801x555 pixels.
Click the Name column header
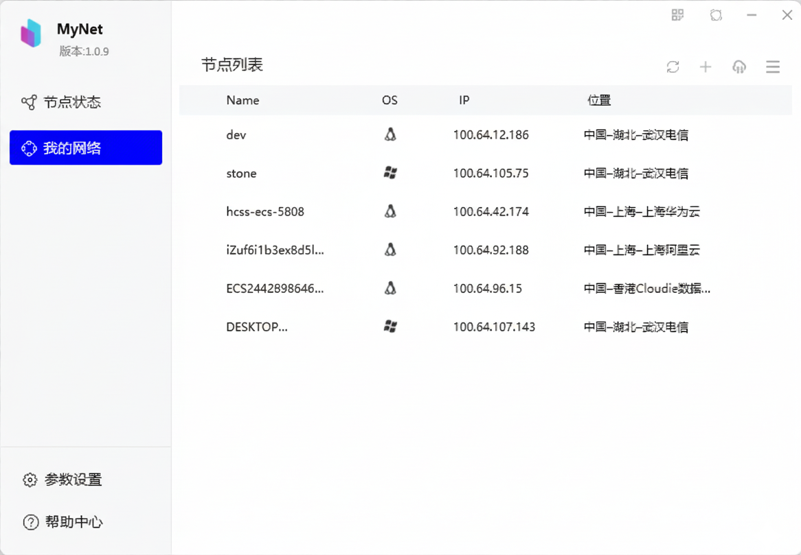click(242, 100)
